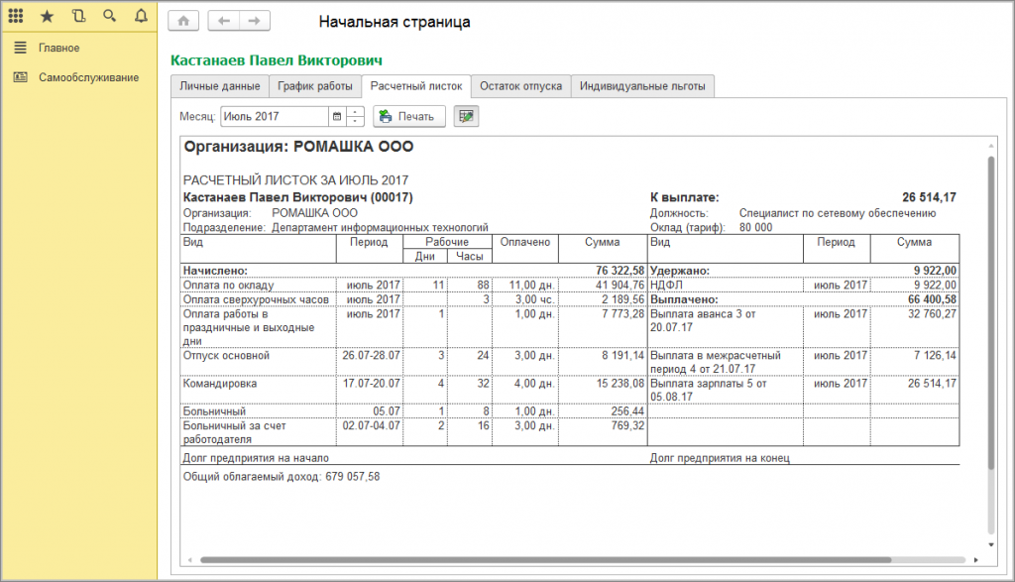Decrease month using the down stepper arrow
This screenshot has width=1015, height=582.
coord(355,122)
